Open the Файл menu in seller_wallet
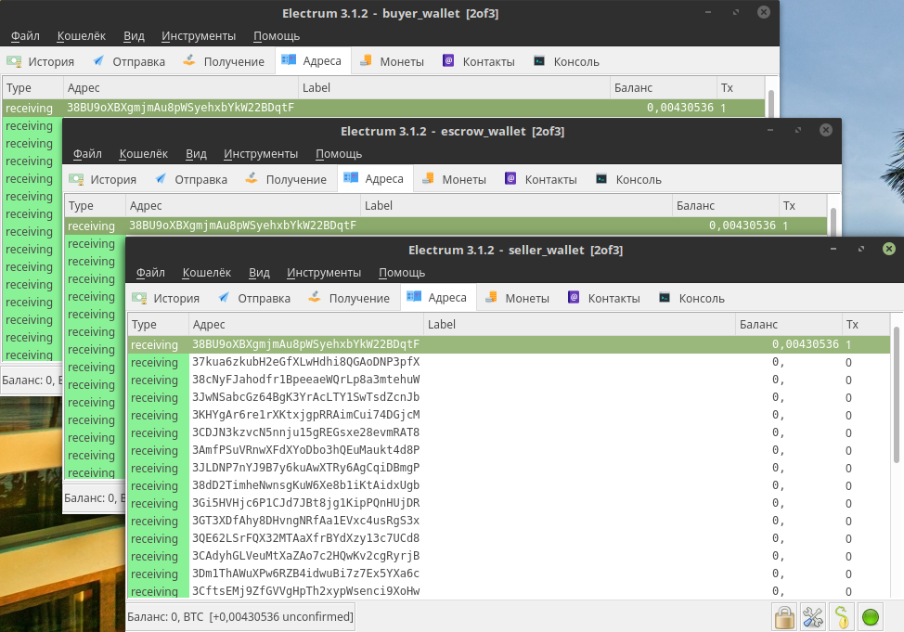This screenshot has width=904, height=632. (150, 273)
